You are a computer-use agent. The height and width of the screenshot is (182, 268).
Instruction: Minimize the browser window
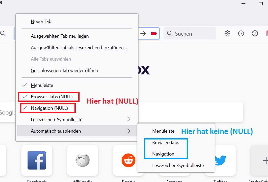[243, 3]
